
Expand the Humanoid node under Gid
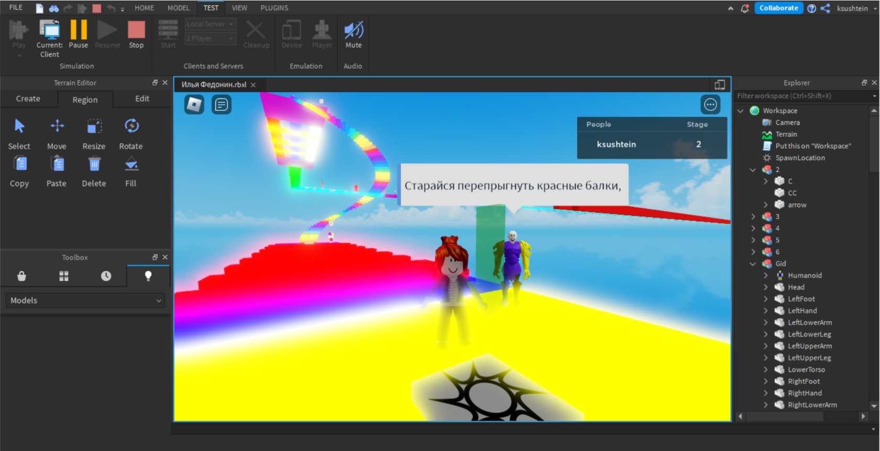765,275
